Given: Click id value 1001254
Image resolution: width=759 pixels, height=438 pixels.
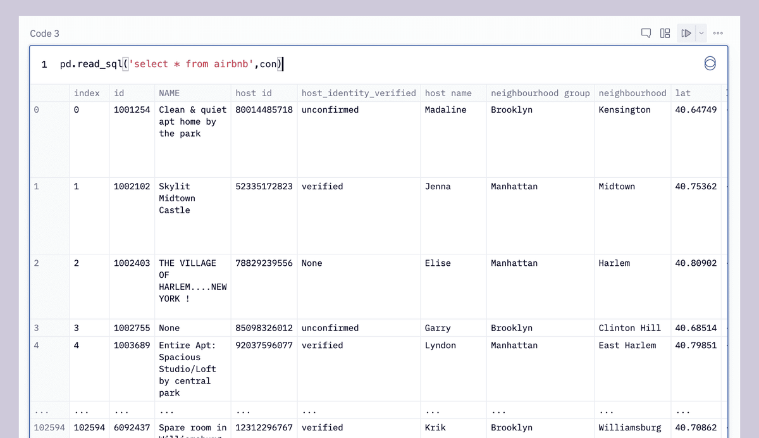Looking at the screenshot, I should coord(132,109).
